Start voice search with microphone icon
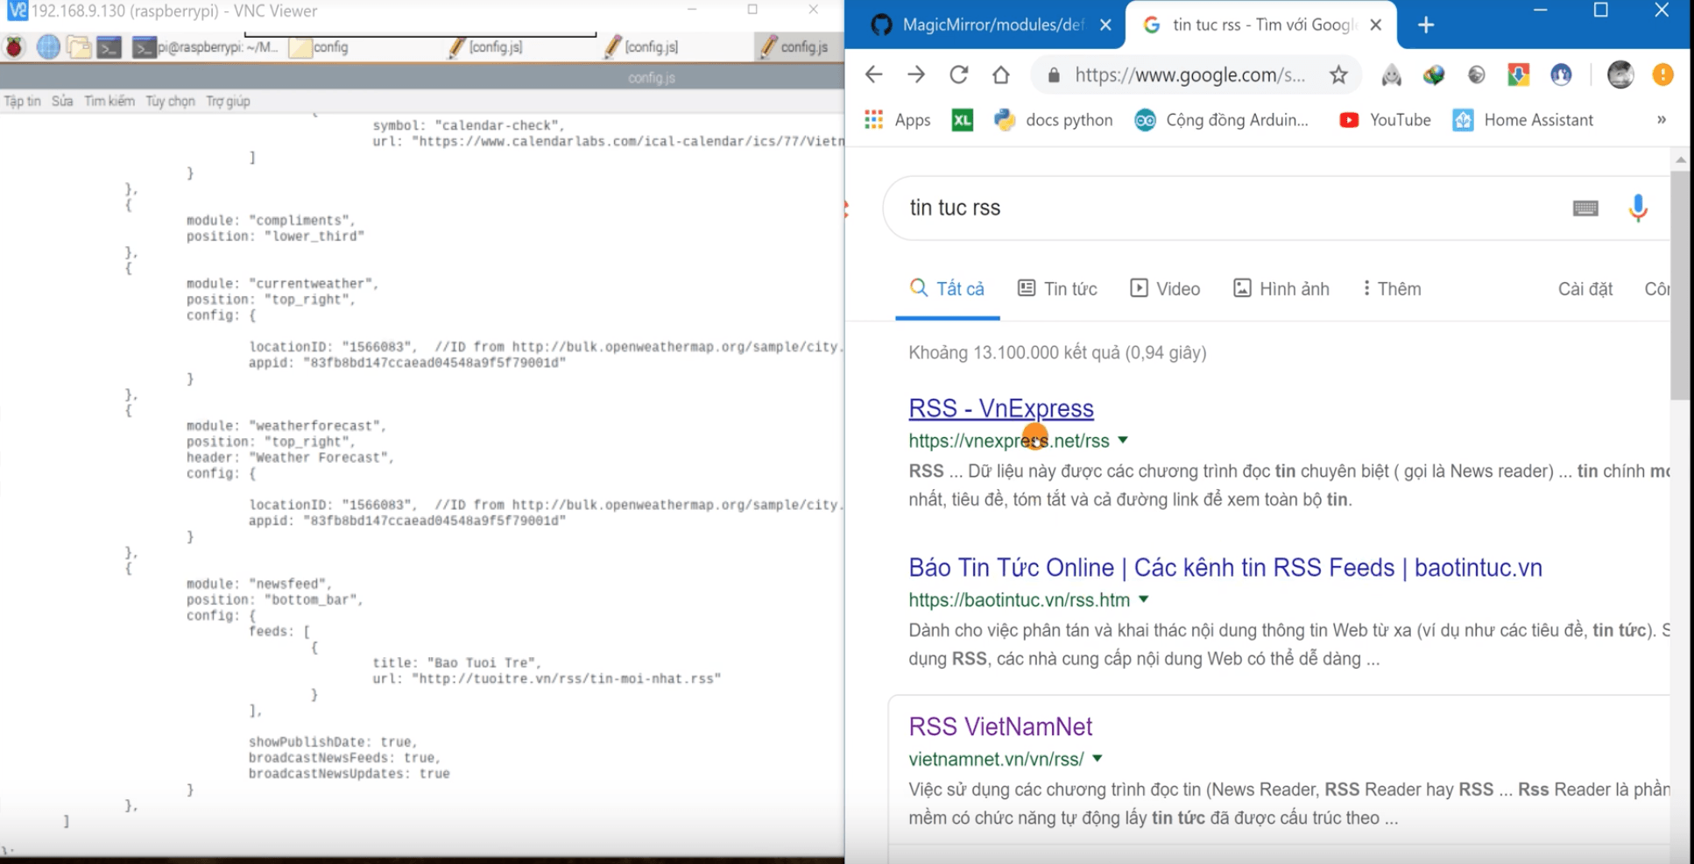Viewport: 1694px width, 864px height. click(1637, 209)
